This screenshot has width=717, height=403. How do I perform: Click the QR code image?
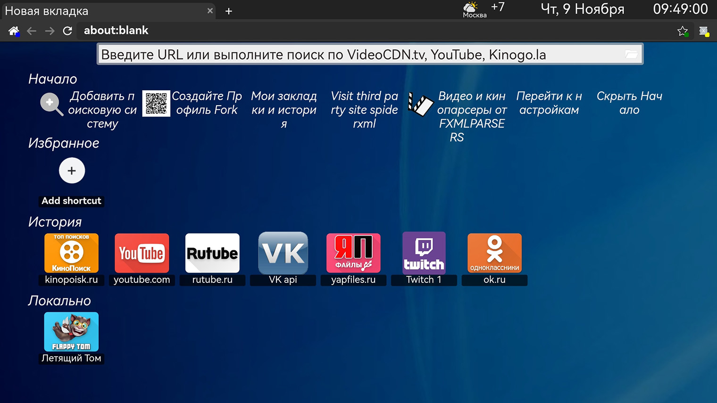pyautogui.click(x=156, y=104)
